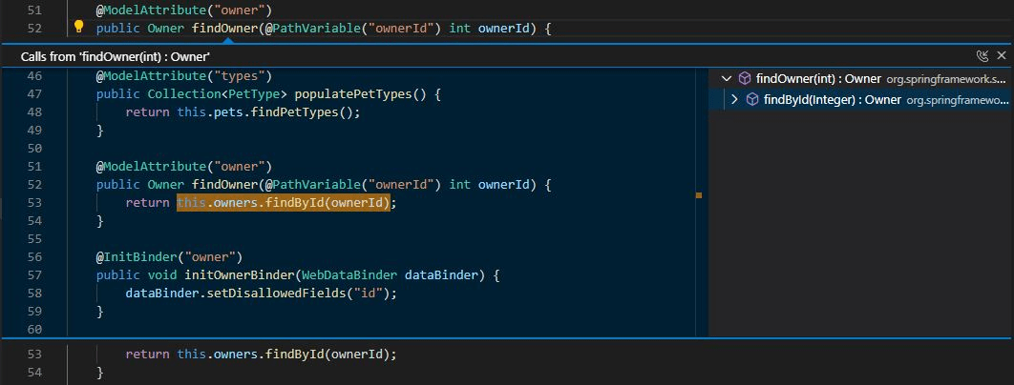The width and height of the screenshot is (1014, 385).
Task: Click the "types" string on line 46
Action: pyautogui.click(x=243, y=76)
